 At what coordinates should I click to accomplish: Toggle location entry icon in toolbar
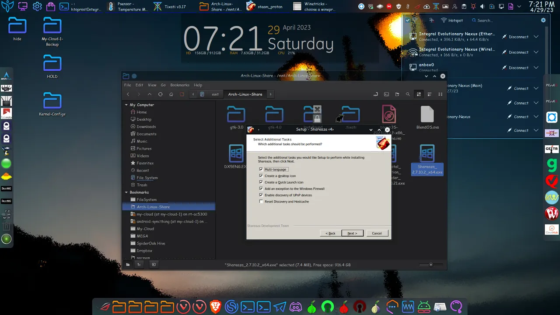pyautogui.click(x=375, y=94)
